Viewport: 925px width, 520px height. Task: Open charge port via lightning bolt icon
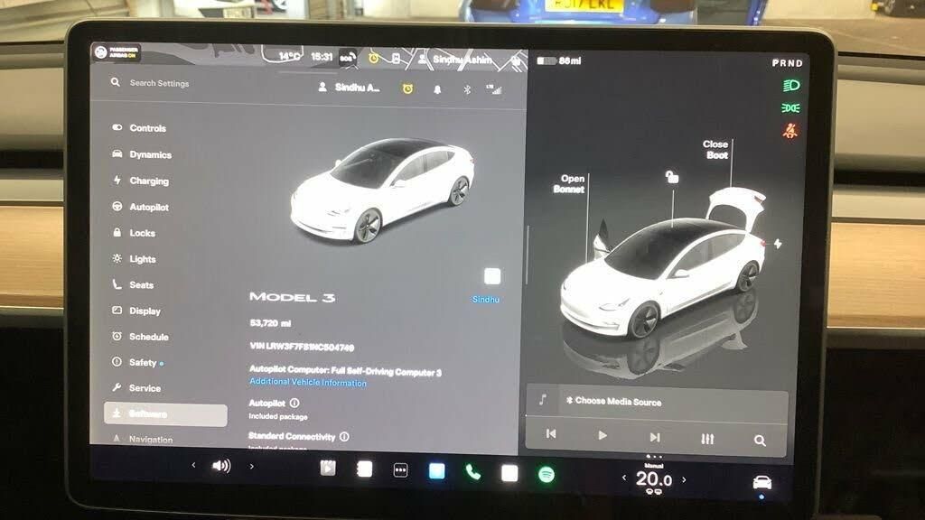[x=778, y=244]
